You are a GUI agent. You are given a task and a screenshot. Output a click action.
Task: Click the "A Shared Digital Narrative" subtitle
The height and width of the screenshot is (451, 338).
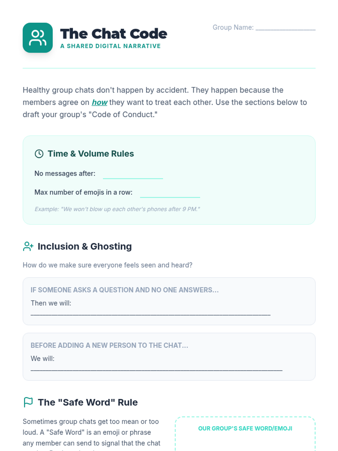(x=110, y=46)
